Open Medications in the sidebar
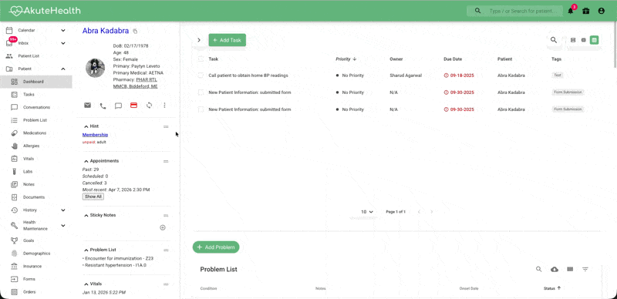The image size is (617, 299). [35, 133]
